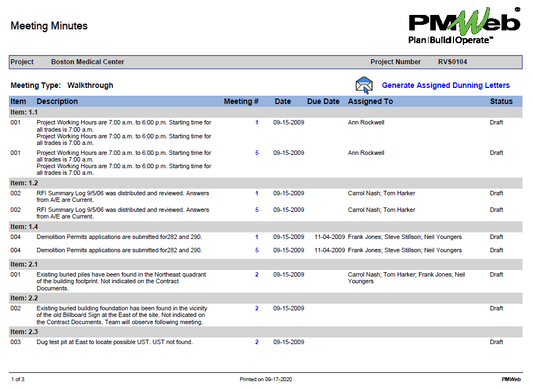Image resolution: width=533 pixels, height=390 pixels.
Task: Click the Description column header
Action: pyautogui.click(x=57, y=101)
